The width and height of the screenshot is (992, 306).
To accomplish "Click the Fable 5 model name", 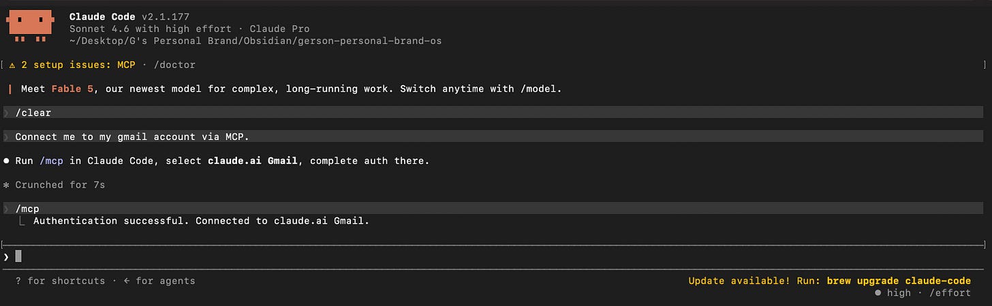I will pos(72,89).
